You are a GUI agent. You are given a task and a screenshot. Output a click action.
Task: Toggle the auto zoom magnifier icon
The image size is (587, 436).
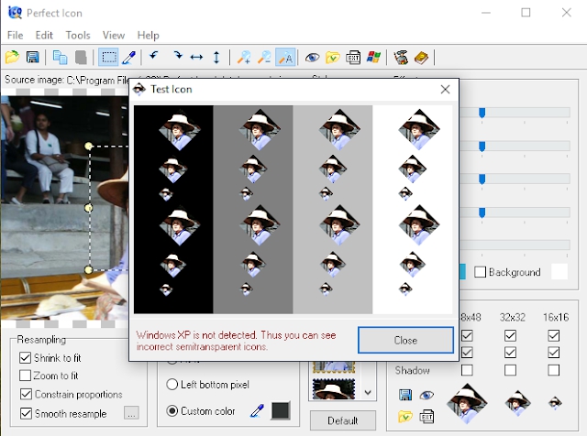[285, 57]
